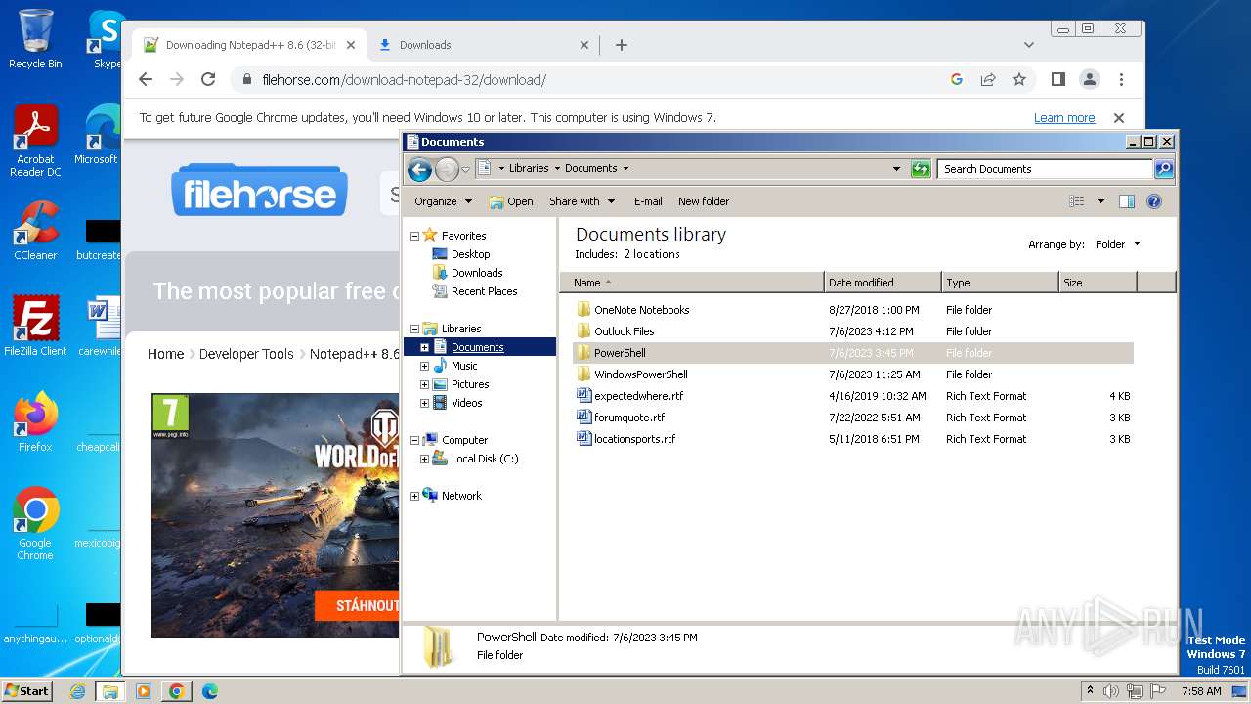Click the Explorer back navigation arrow

[x=419, y=169]
